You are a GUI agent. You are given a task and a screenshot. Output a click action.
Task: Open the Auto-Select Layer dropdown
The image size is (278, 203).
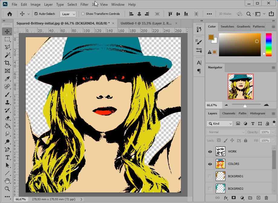[68, 14]
